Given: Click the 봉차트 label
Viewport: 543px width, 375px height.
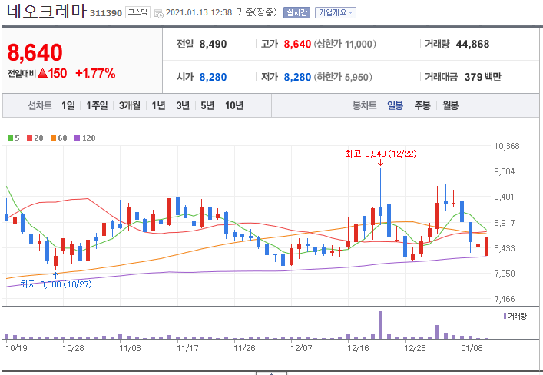Looking at the screenshot, I should 364,105.
